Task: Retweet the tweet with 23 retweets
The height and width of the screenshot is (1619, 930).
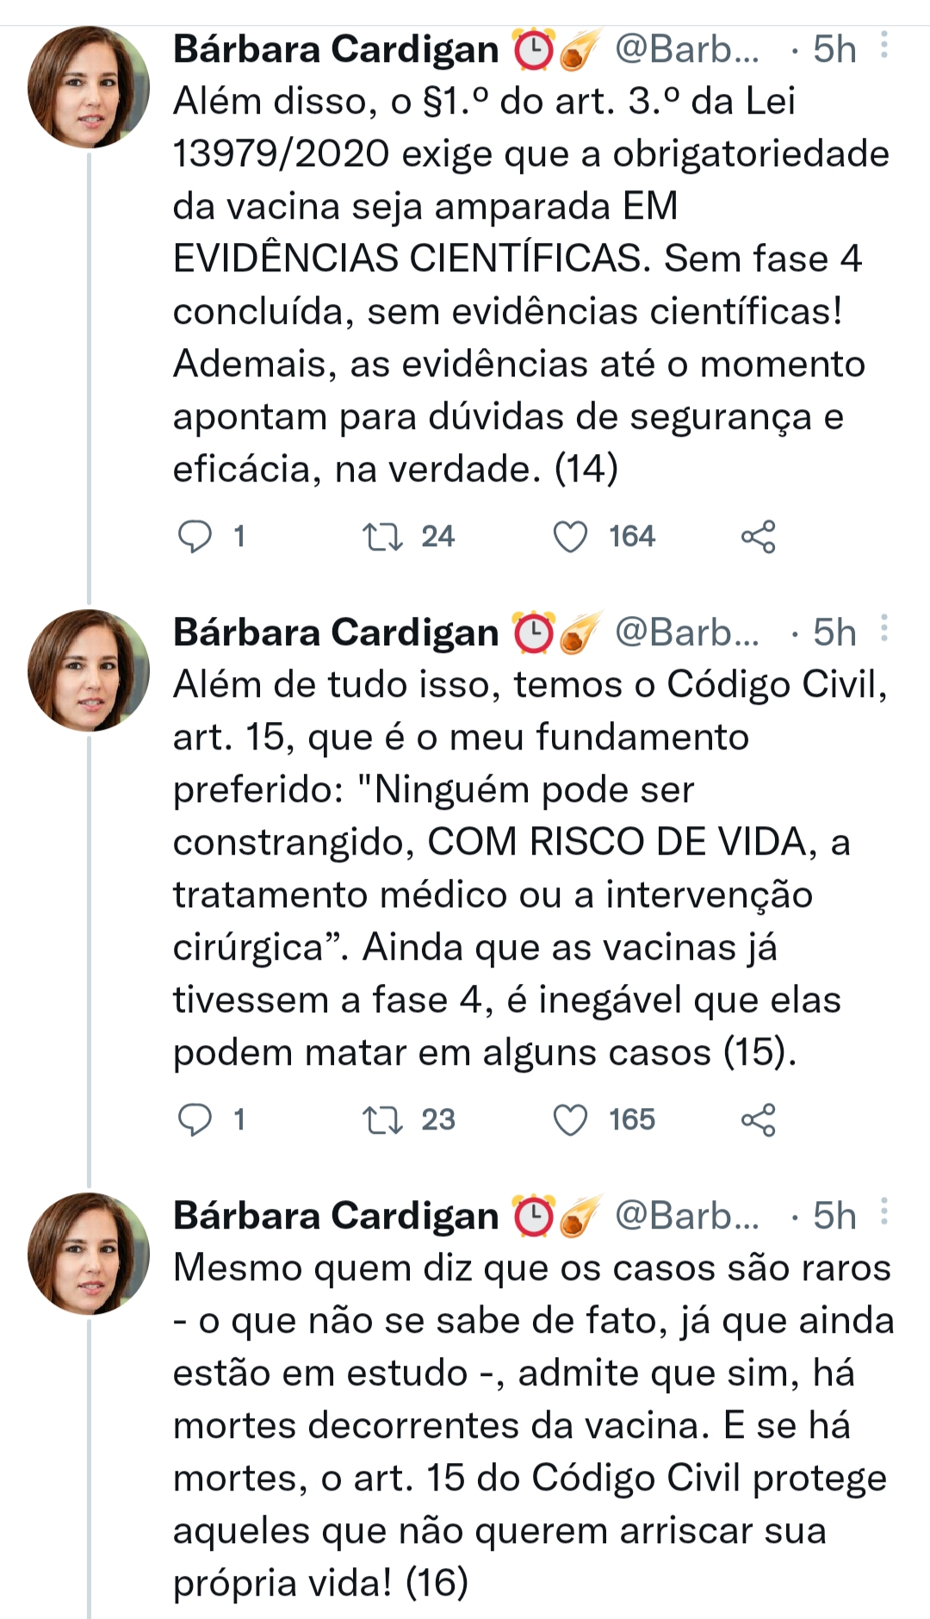Action: pos(381,1119)
